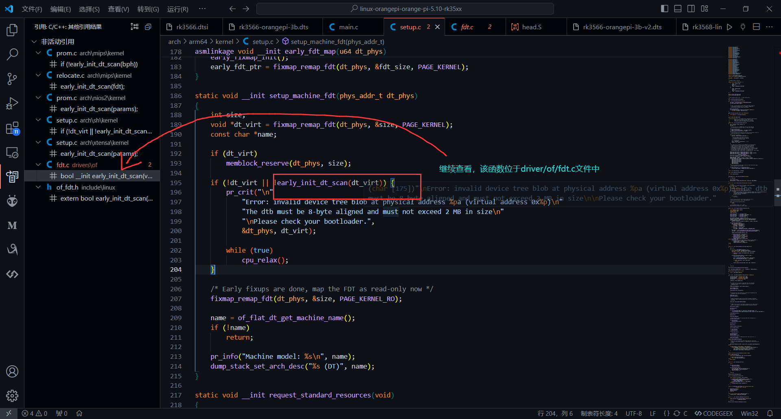
Task: Open CODEGEEX status bar item
Action: (713, 413)
